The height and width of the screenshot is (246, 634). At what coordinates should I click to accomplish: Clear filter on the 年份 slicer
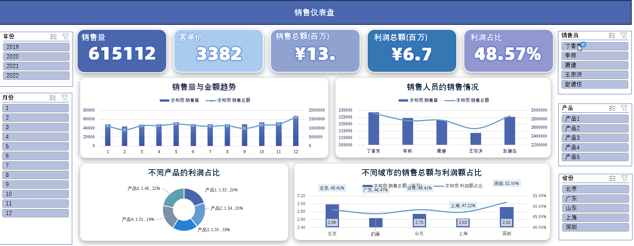point(65,37)
